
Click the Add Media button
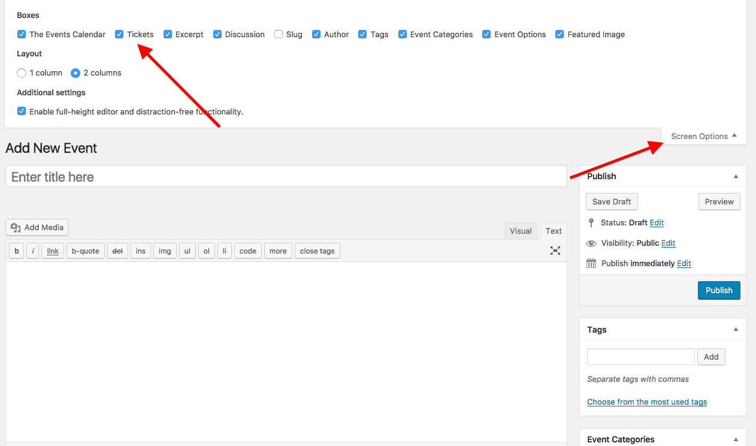coord(37,228)
